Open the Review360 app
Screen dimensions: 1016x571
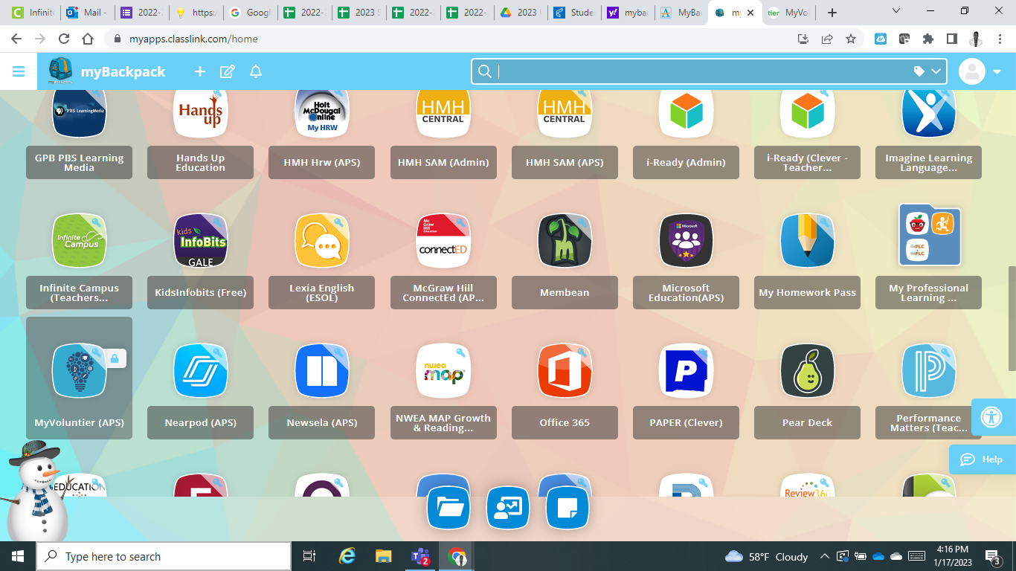807,485
